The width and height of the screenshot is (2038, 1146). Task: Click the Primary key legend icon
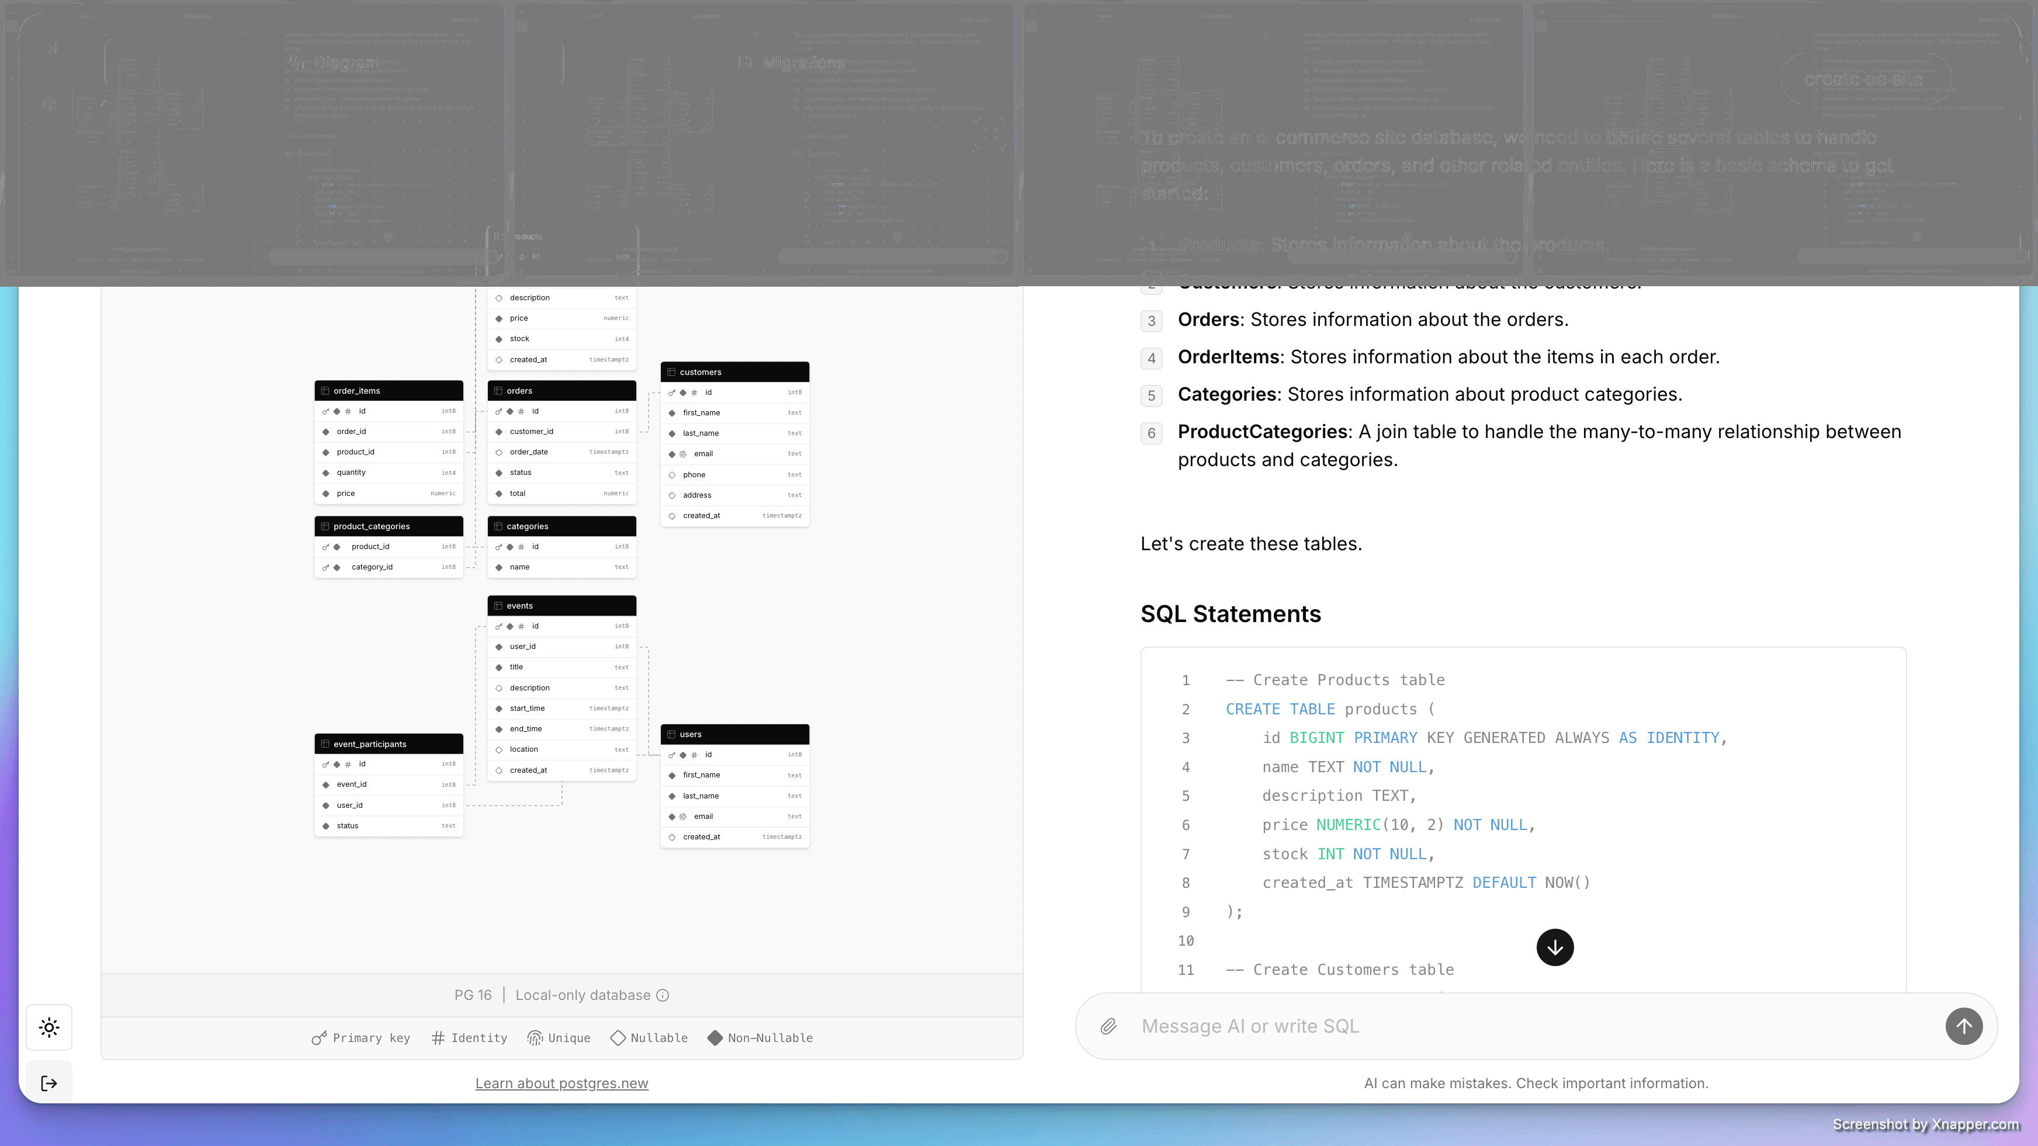(319, 1037)
